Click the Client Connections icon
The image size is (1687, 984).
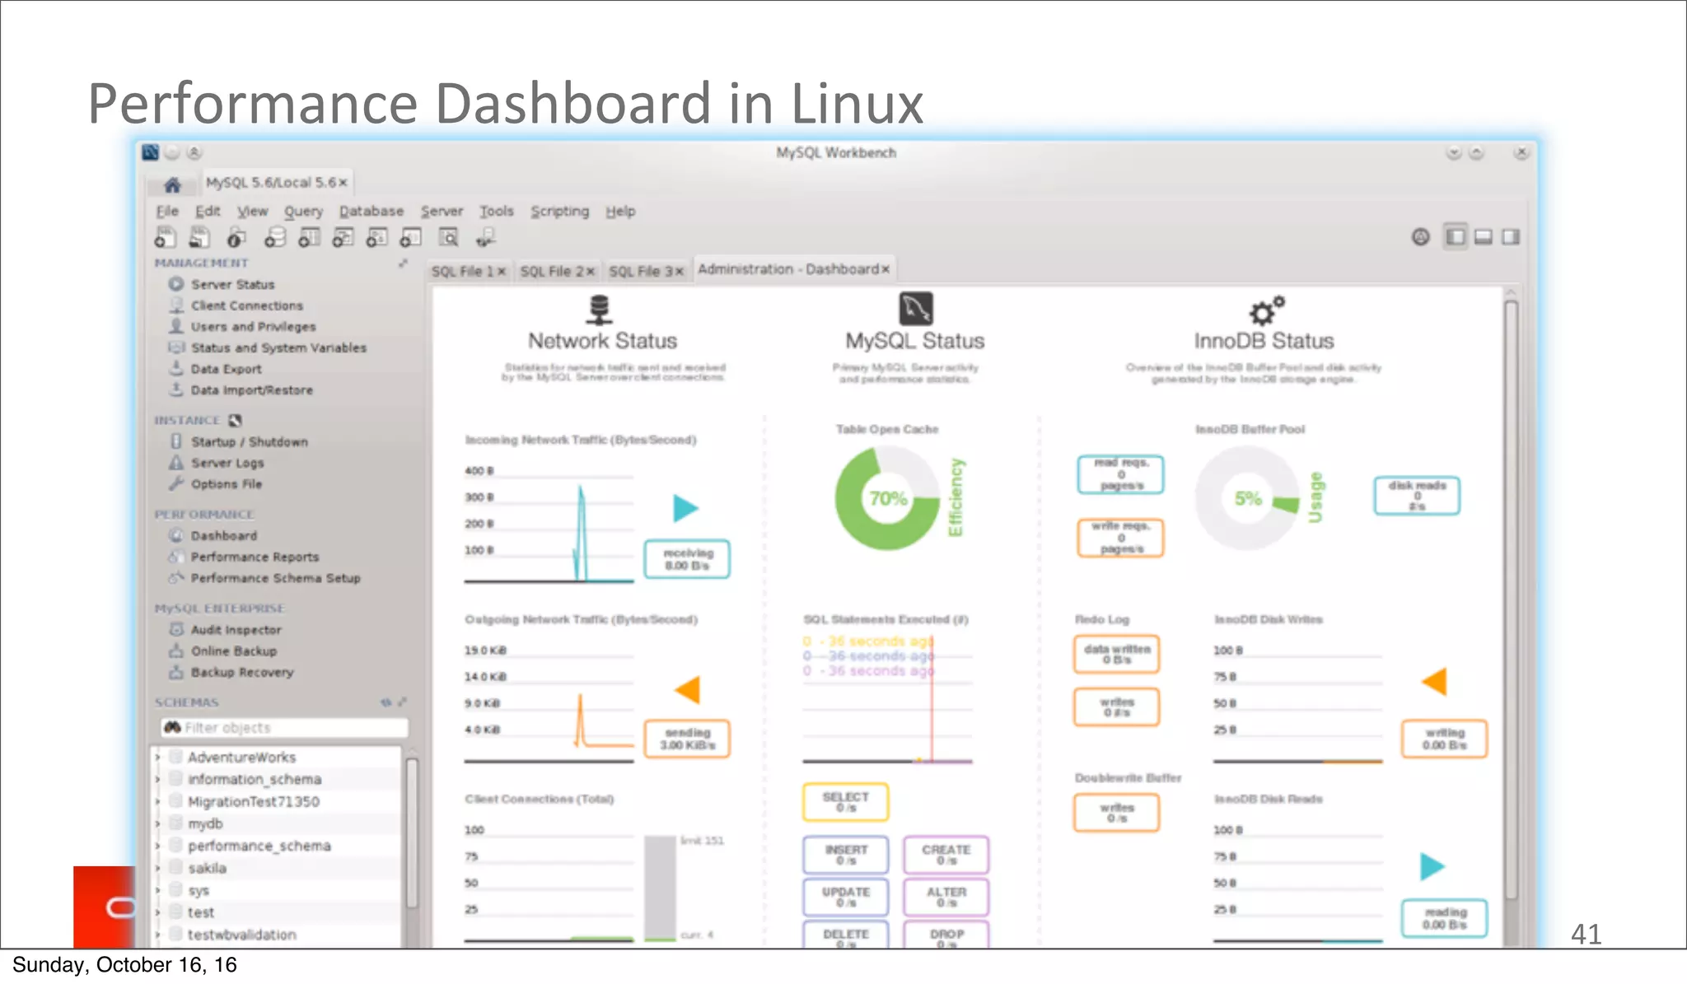click(176, 305)
